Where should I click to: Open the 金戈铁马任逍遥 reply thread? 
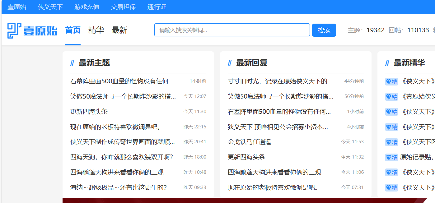pyautogui.click(x=250, y=142)
